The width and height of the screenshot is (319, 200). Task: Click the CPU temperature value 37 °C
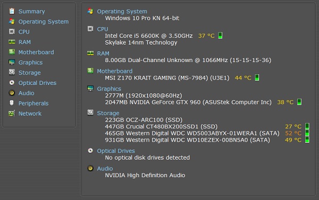tap(206, 36)
